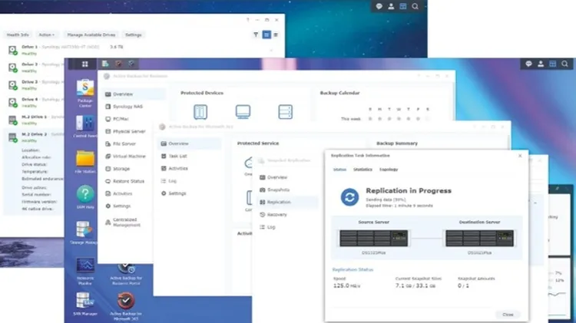Switch to the Topology tab

tap(389, 170)
